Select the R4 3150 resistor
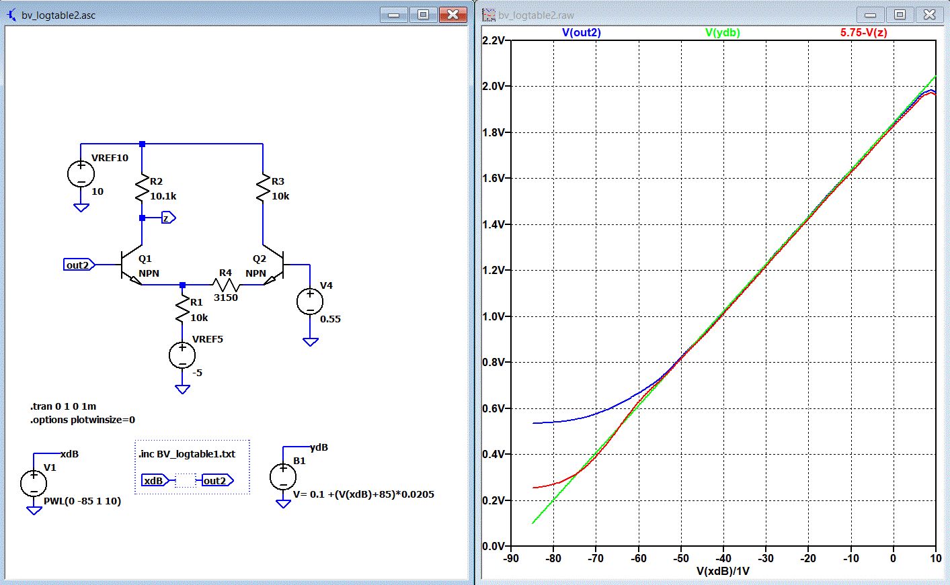 [x=226, y=285]
